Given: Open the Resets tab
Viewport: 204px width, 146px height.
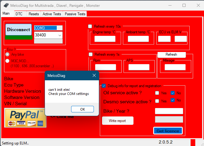Looking at the screenshot, I should point(34,14).
